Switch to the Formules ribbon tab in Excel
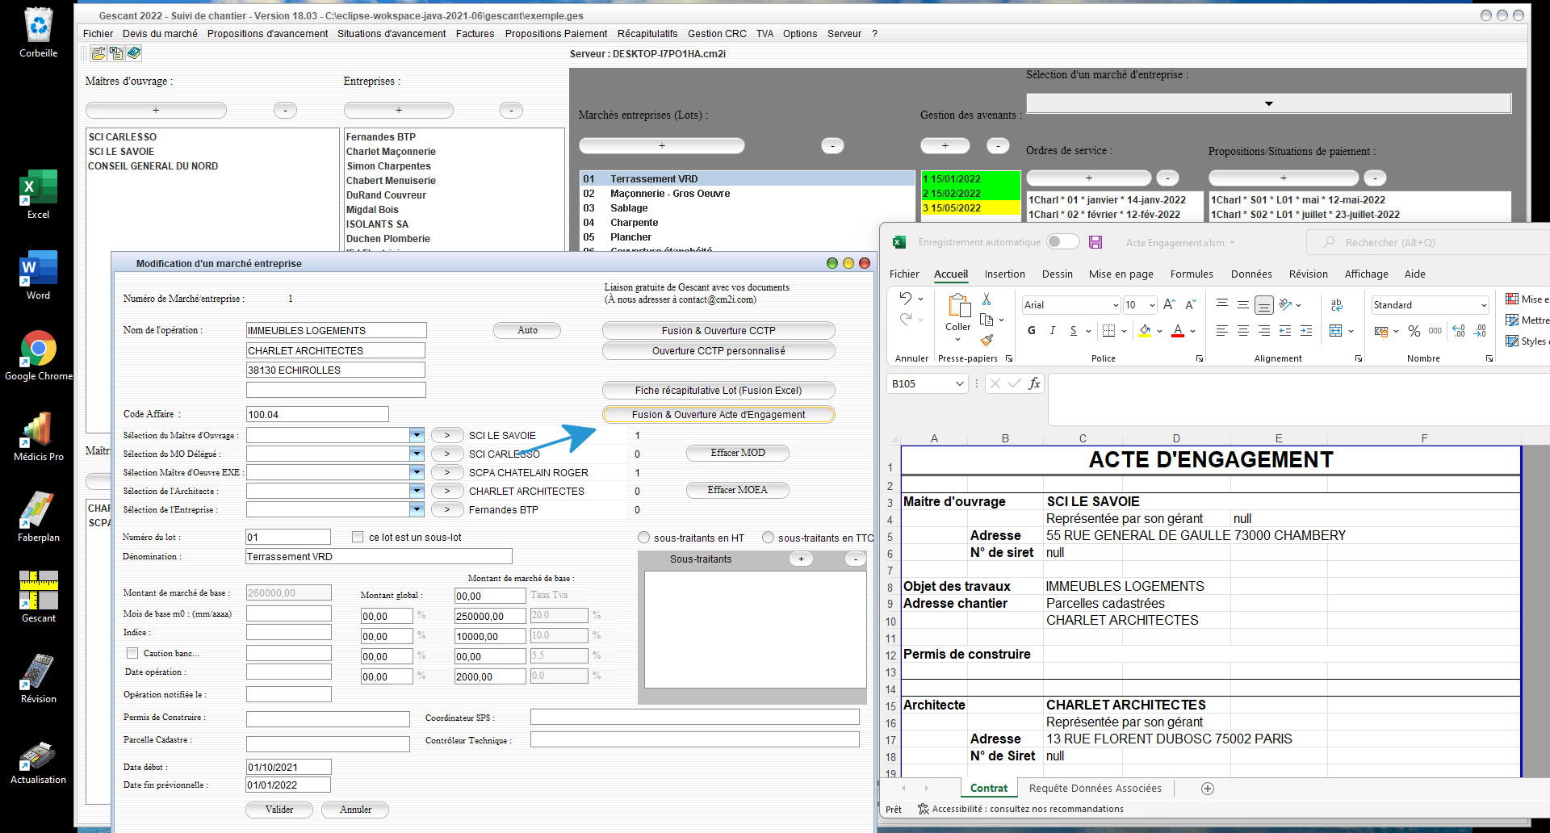The height and width of the screenshot is (833, 1550). pyautogui.click(x=1192, y=274)
